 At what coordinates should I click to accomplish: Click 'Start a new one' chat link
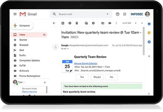point(30,92)
